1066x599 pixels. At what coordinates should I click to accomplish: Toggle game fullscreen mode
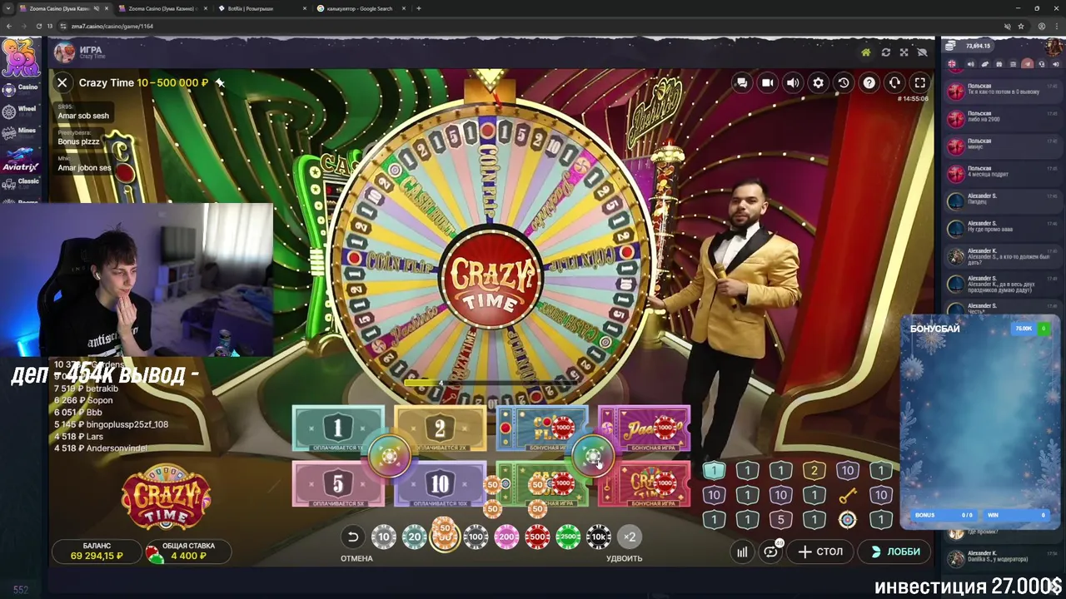pyautogui.click(x=920, y=82)
